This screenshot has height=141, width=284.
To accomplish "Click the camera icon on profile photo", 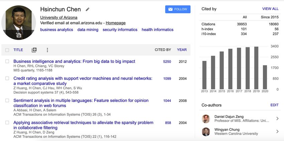I will coord(18,35).
